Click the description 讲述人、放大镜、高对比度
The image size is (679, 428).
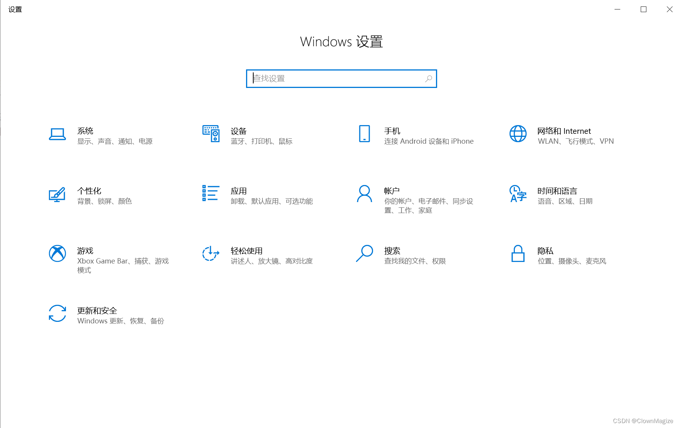(272, 261)
